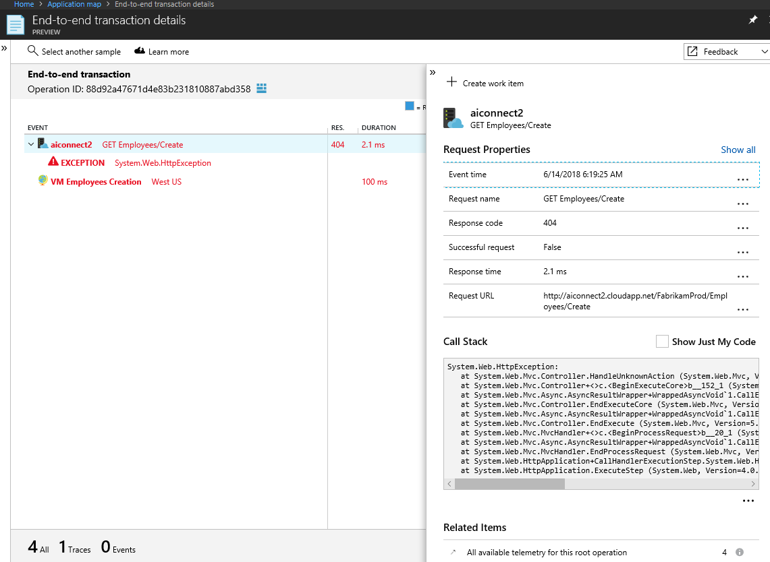770x562 pixels.
Task: Click grid icon next to Operation ID
Action: click(x=262, y=88)
